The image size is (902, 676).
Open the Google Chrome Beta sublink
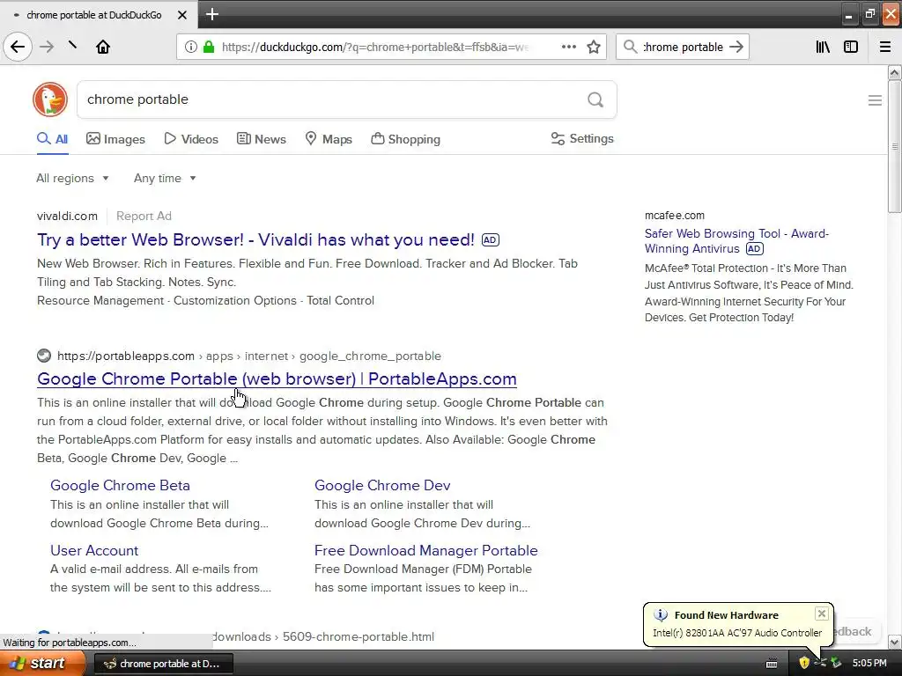click(120, 485)
